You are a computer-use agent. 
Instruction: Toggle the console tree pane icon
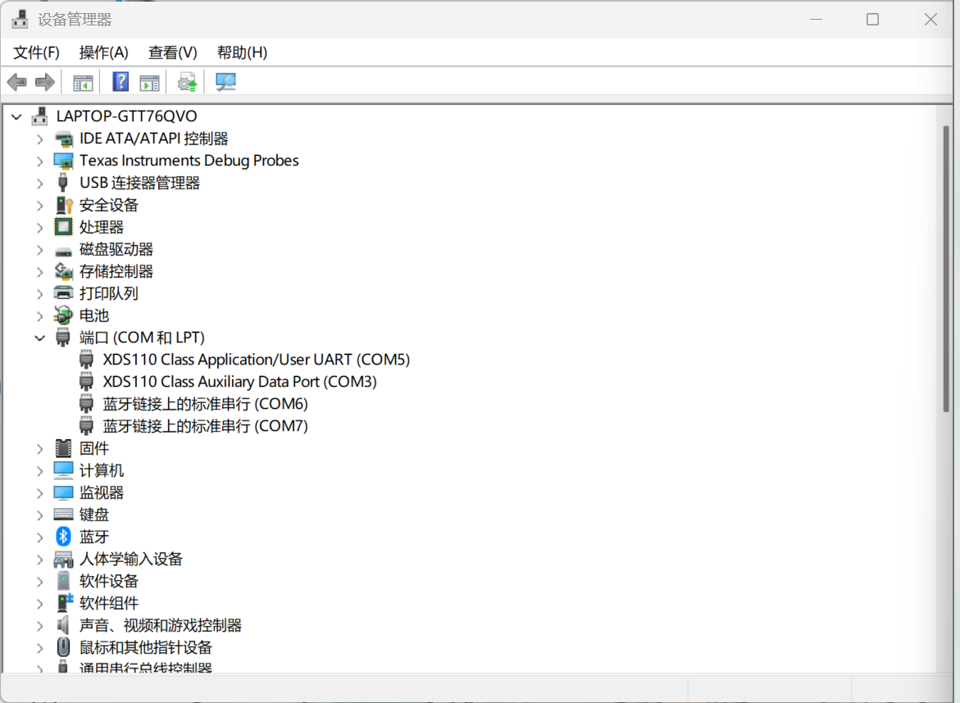click(83, 82)
